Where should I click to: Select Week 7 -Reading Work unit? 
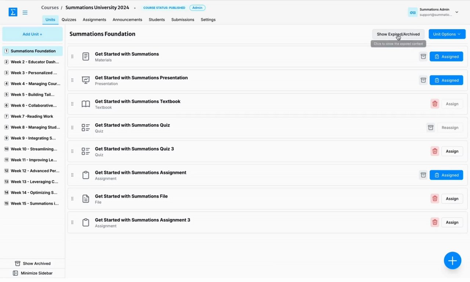(32, 116)
